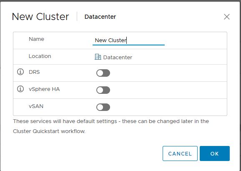Click the info icon next to DRS
241x171 pixels.
point(20,72)
